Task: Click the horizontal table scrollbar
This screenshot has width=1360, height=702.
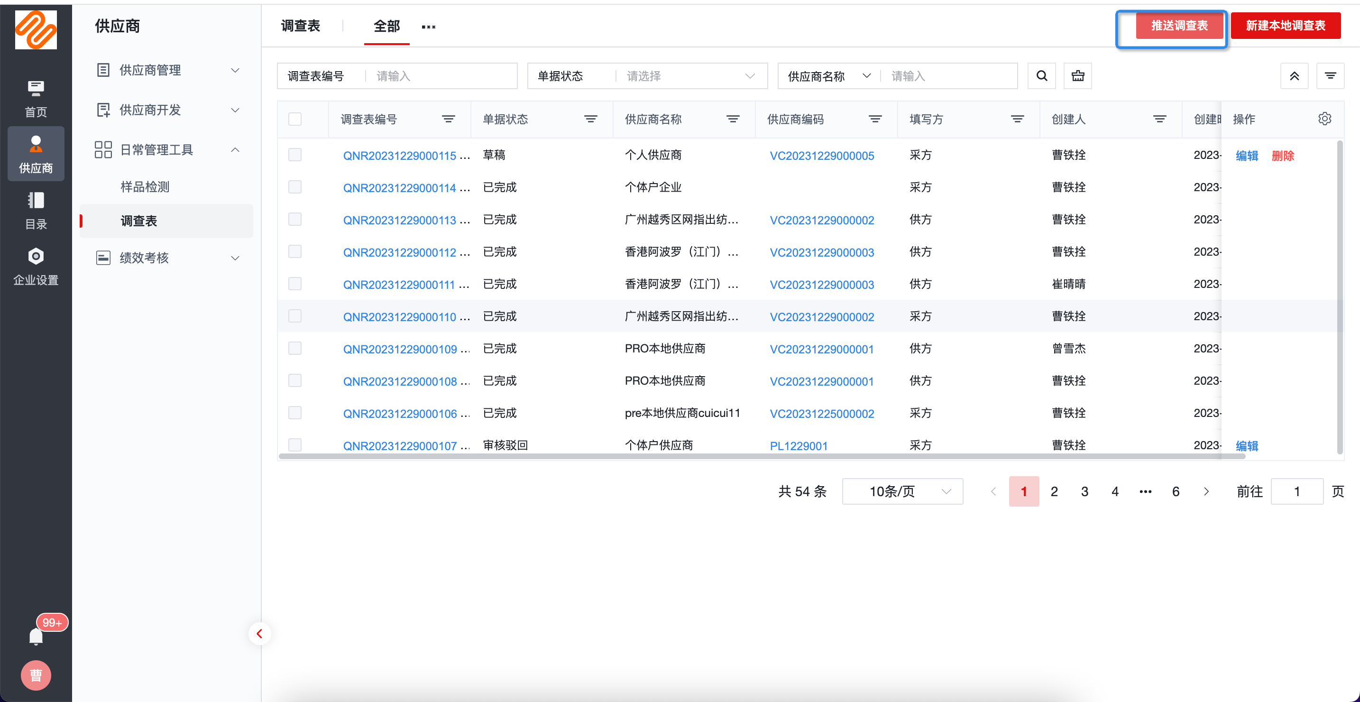Action: click(x=762, y=456)
